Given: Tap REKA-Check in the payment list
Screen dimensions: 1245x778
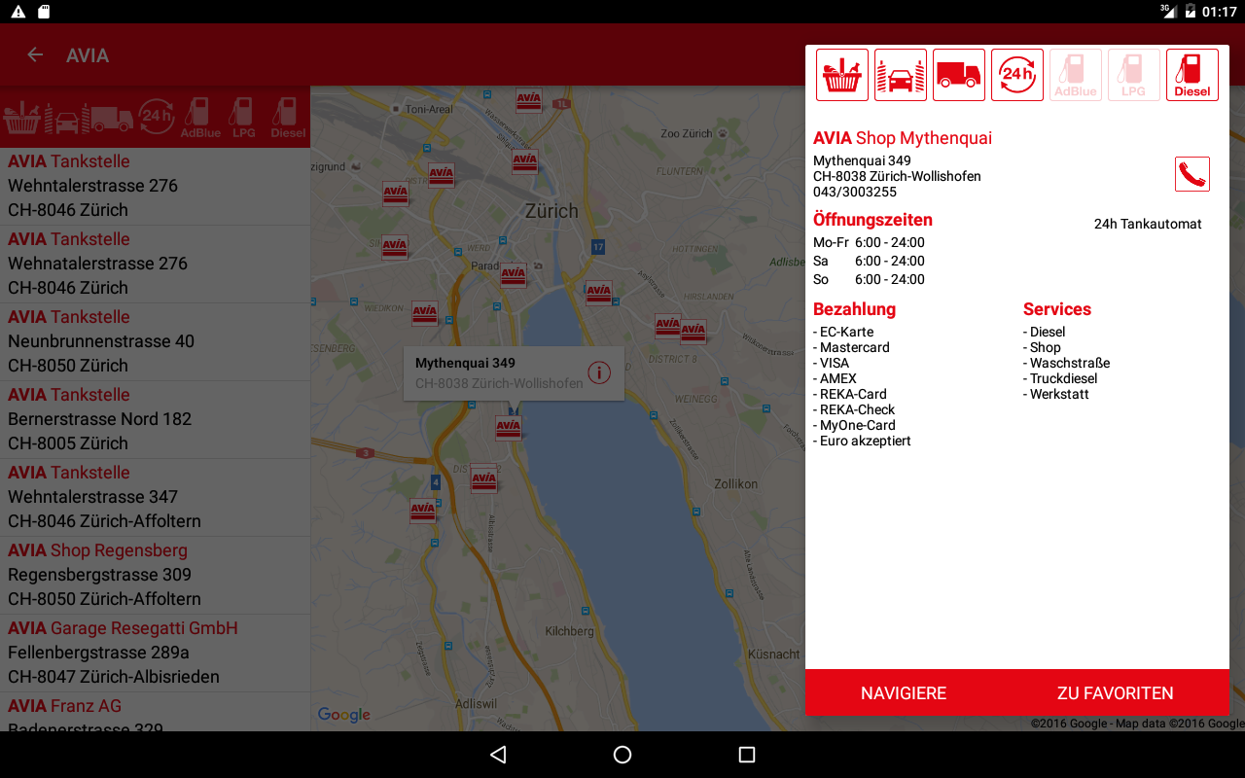Looking at the screenshot, I should [x=854, y=409].
